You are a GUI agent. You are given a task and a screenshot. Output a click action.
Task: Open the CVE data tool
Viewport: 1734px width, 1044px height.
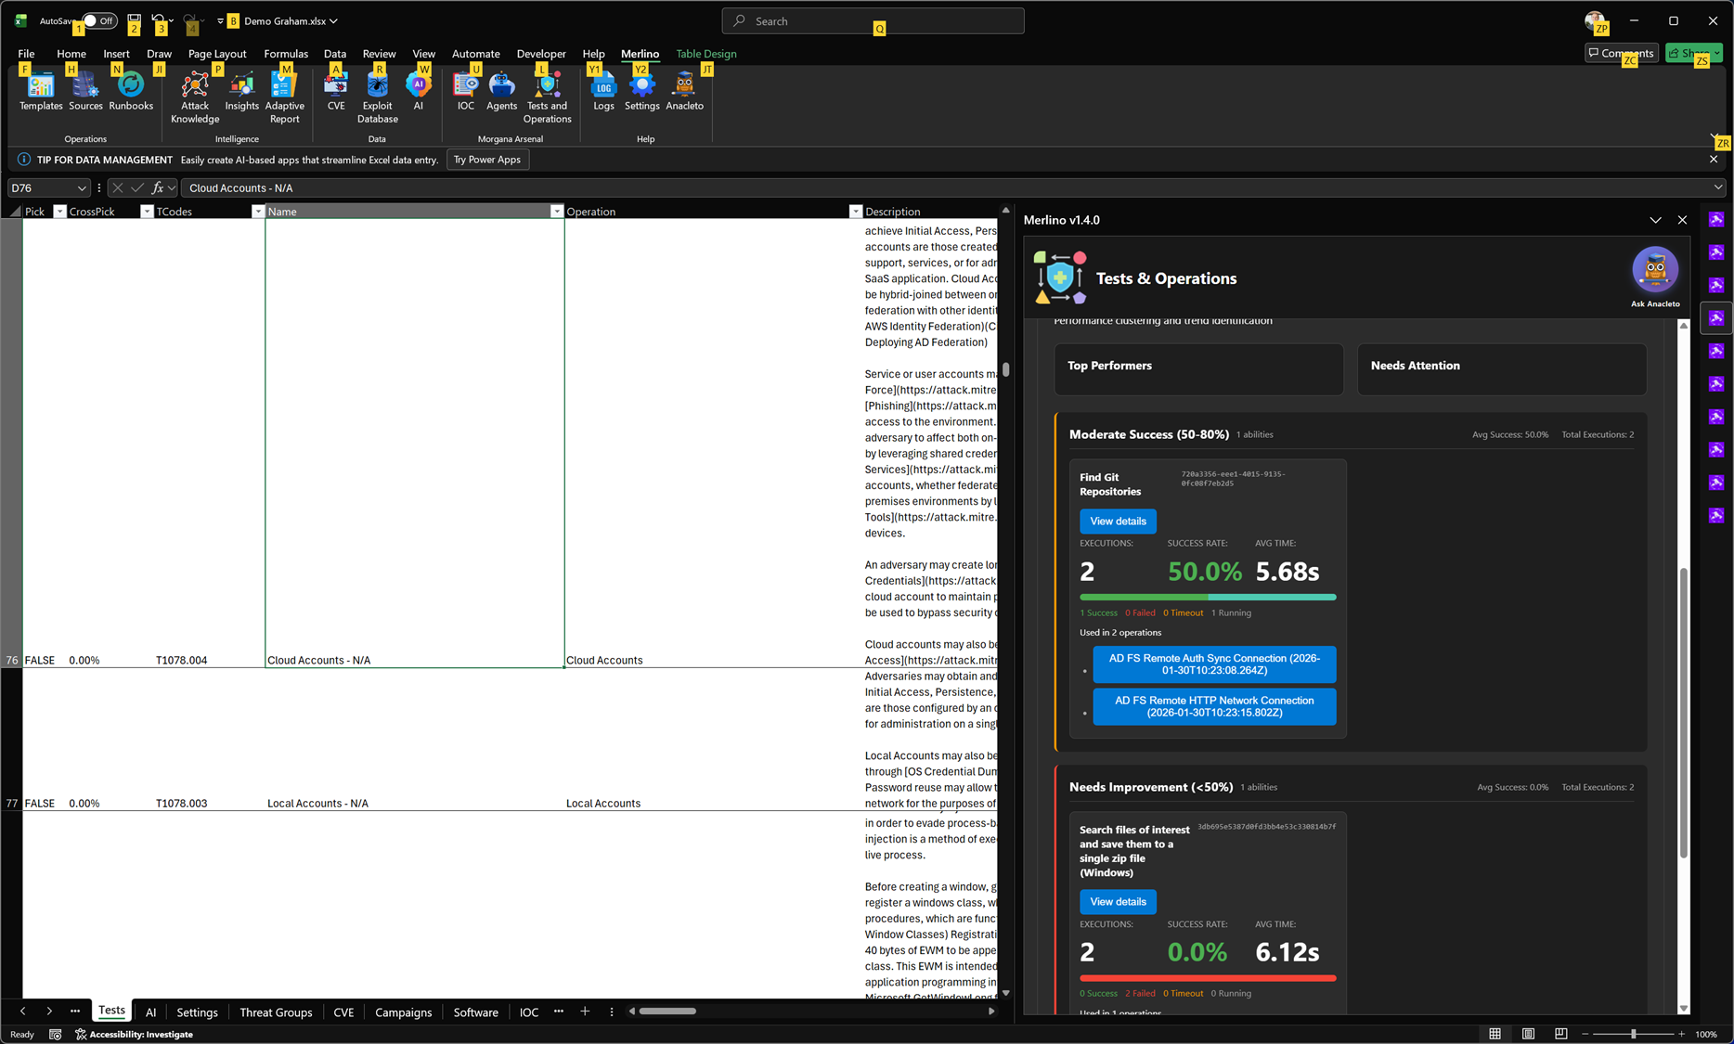[336, 93]
